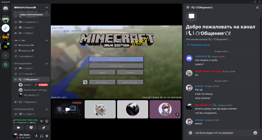The width and height of the screenshot is (262, 140).
Task: Jump to new unread messages banner
Action: (31, 15)
